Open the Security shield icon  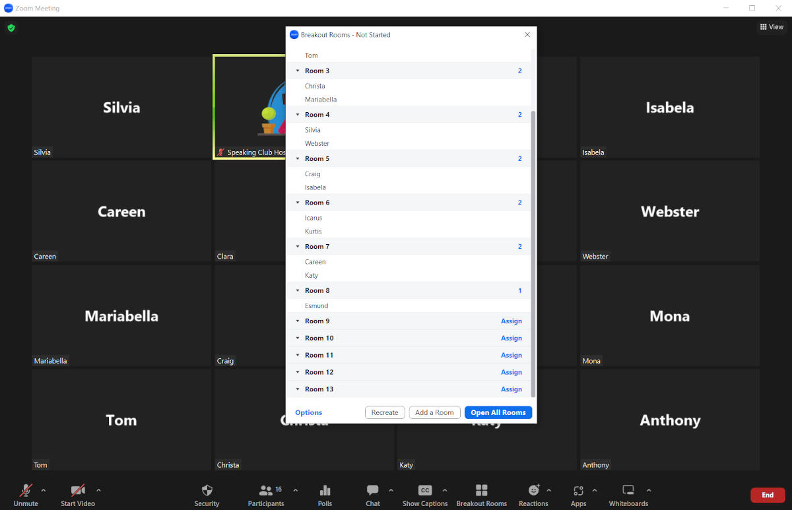207,490
